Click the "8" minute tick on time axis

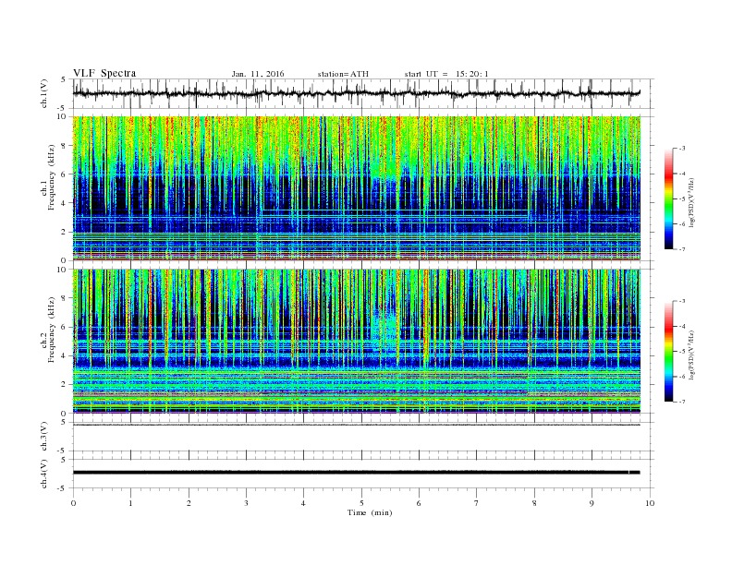534,503
